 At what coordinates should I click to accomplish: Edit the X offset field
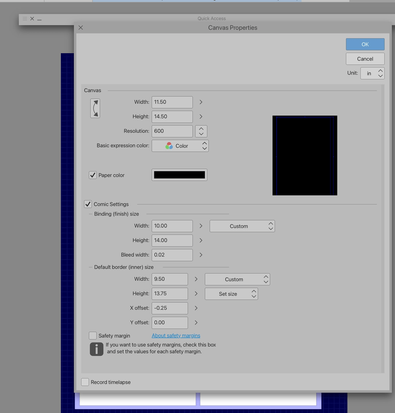coord(170,308)
